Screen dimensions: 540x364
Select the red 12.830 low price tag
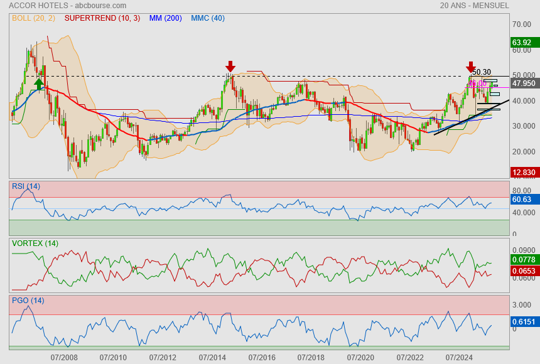click(x=522, y=173)
